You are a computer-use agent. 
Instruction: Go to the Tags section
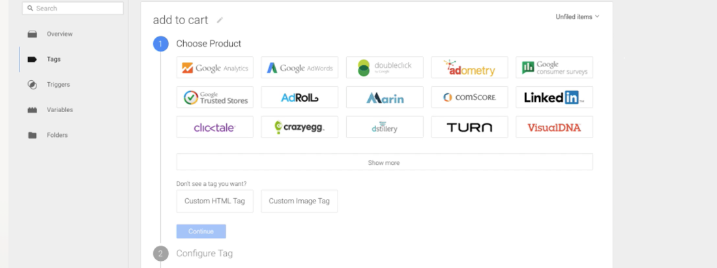[x=53, y=59]
